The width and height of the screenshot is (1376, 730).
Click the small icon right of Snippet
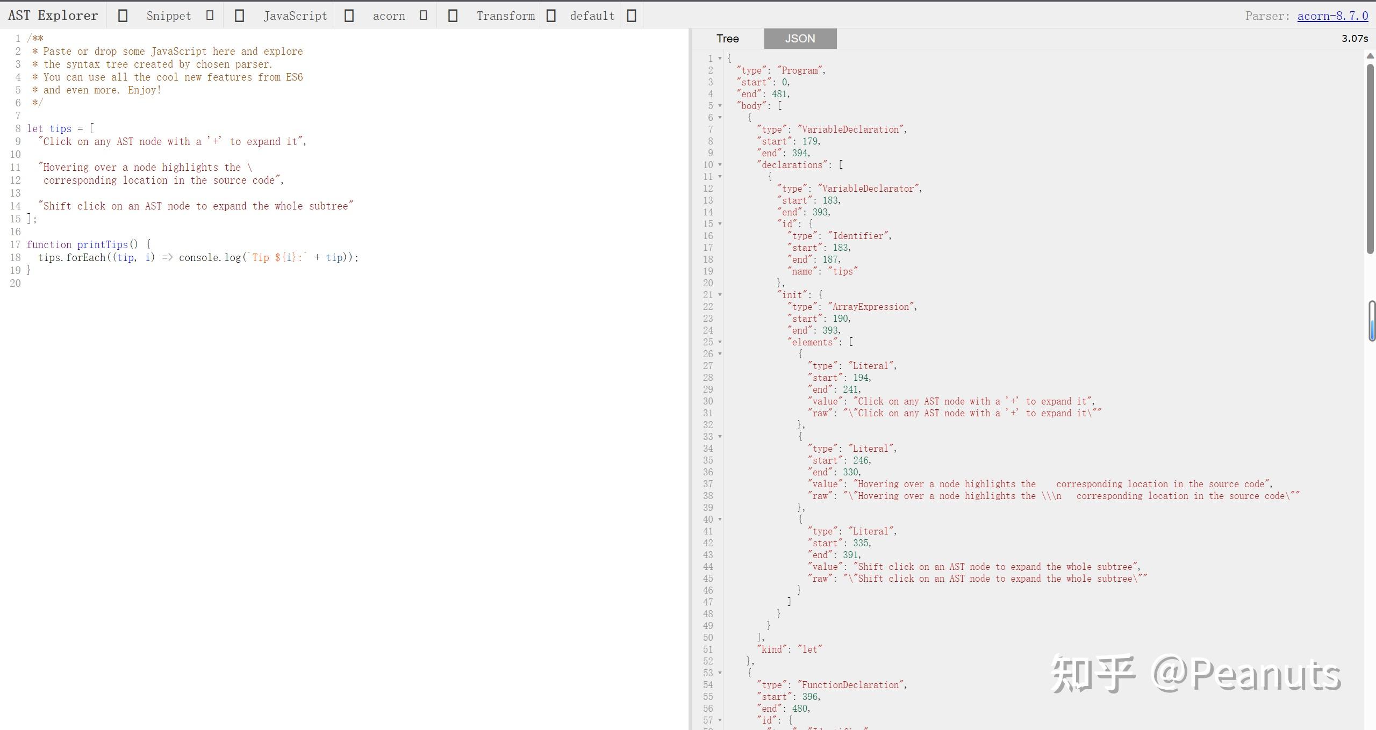tap(210, 16)
